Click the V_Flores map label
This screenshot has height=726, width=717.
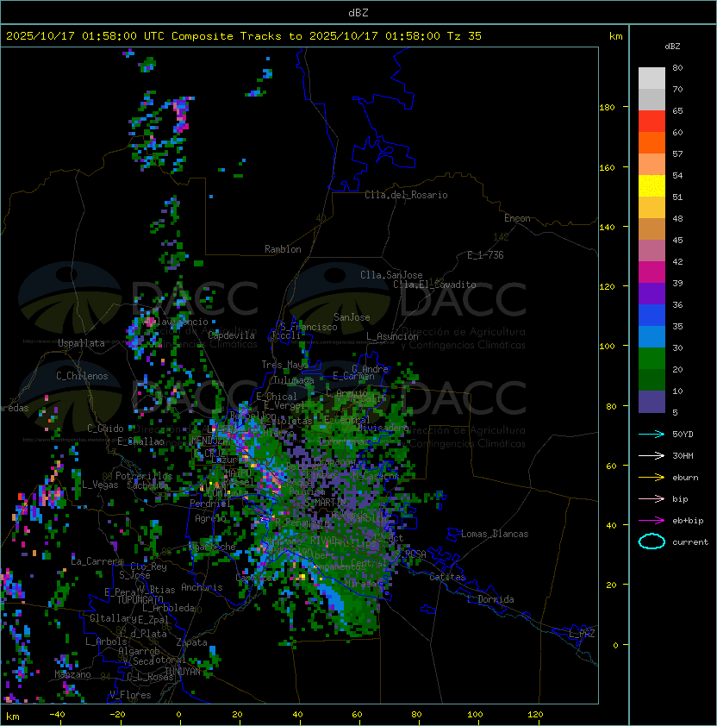point(130,695)
